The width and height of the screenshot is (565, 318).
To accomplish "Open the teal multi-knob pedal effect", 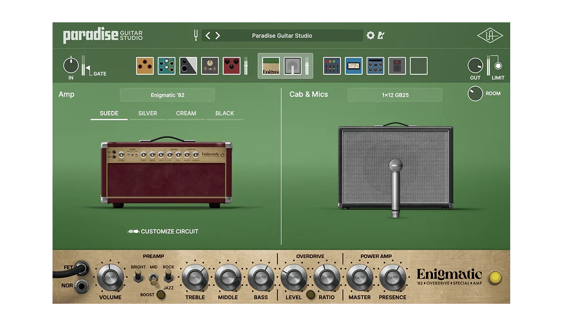I will (166, 65).
